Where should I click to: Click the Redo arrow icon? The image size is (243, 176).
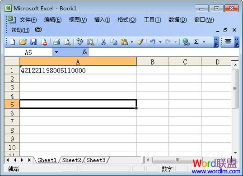pos(168,42)
